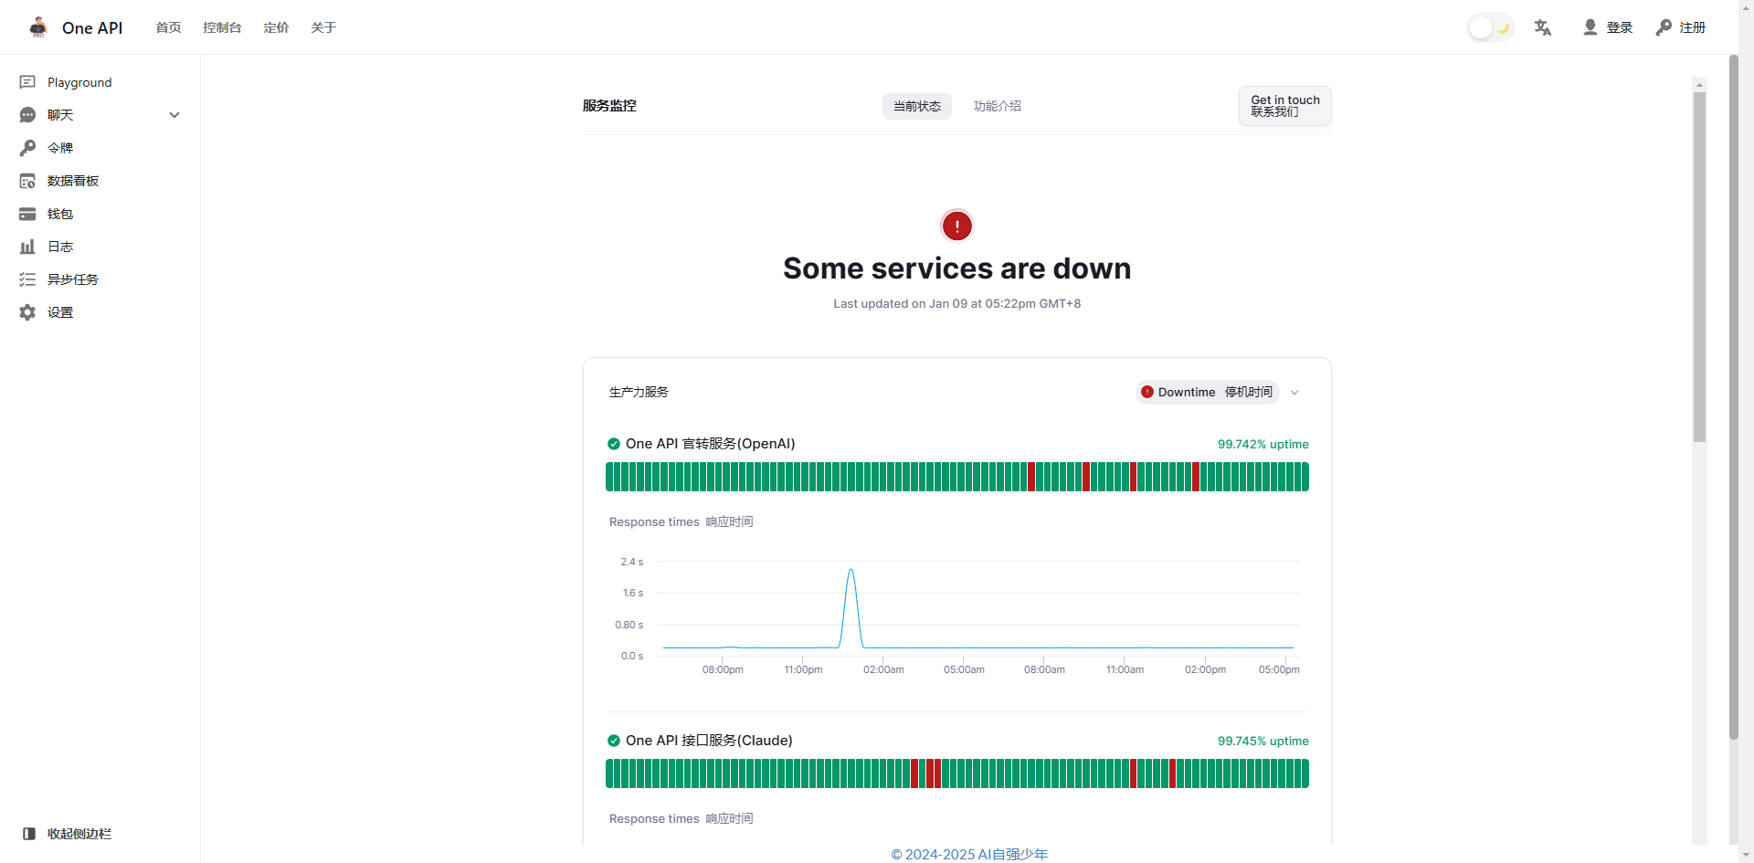
Task: Click first red bar in OpenAI uptime strip
Action: 1031,477
